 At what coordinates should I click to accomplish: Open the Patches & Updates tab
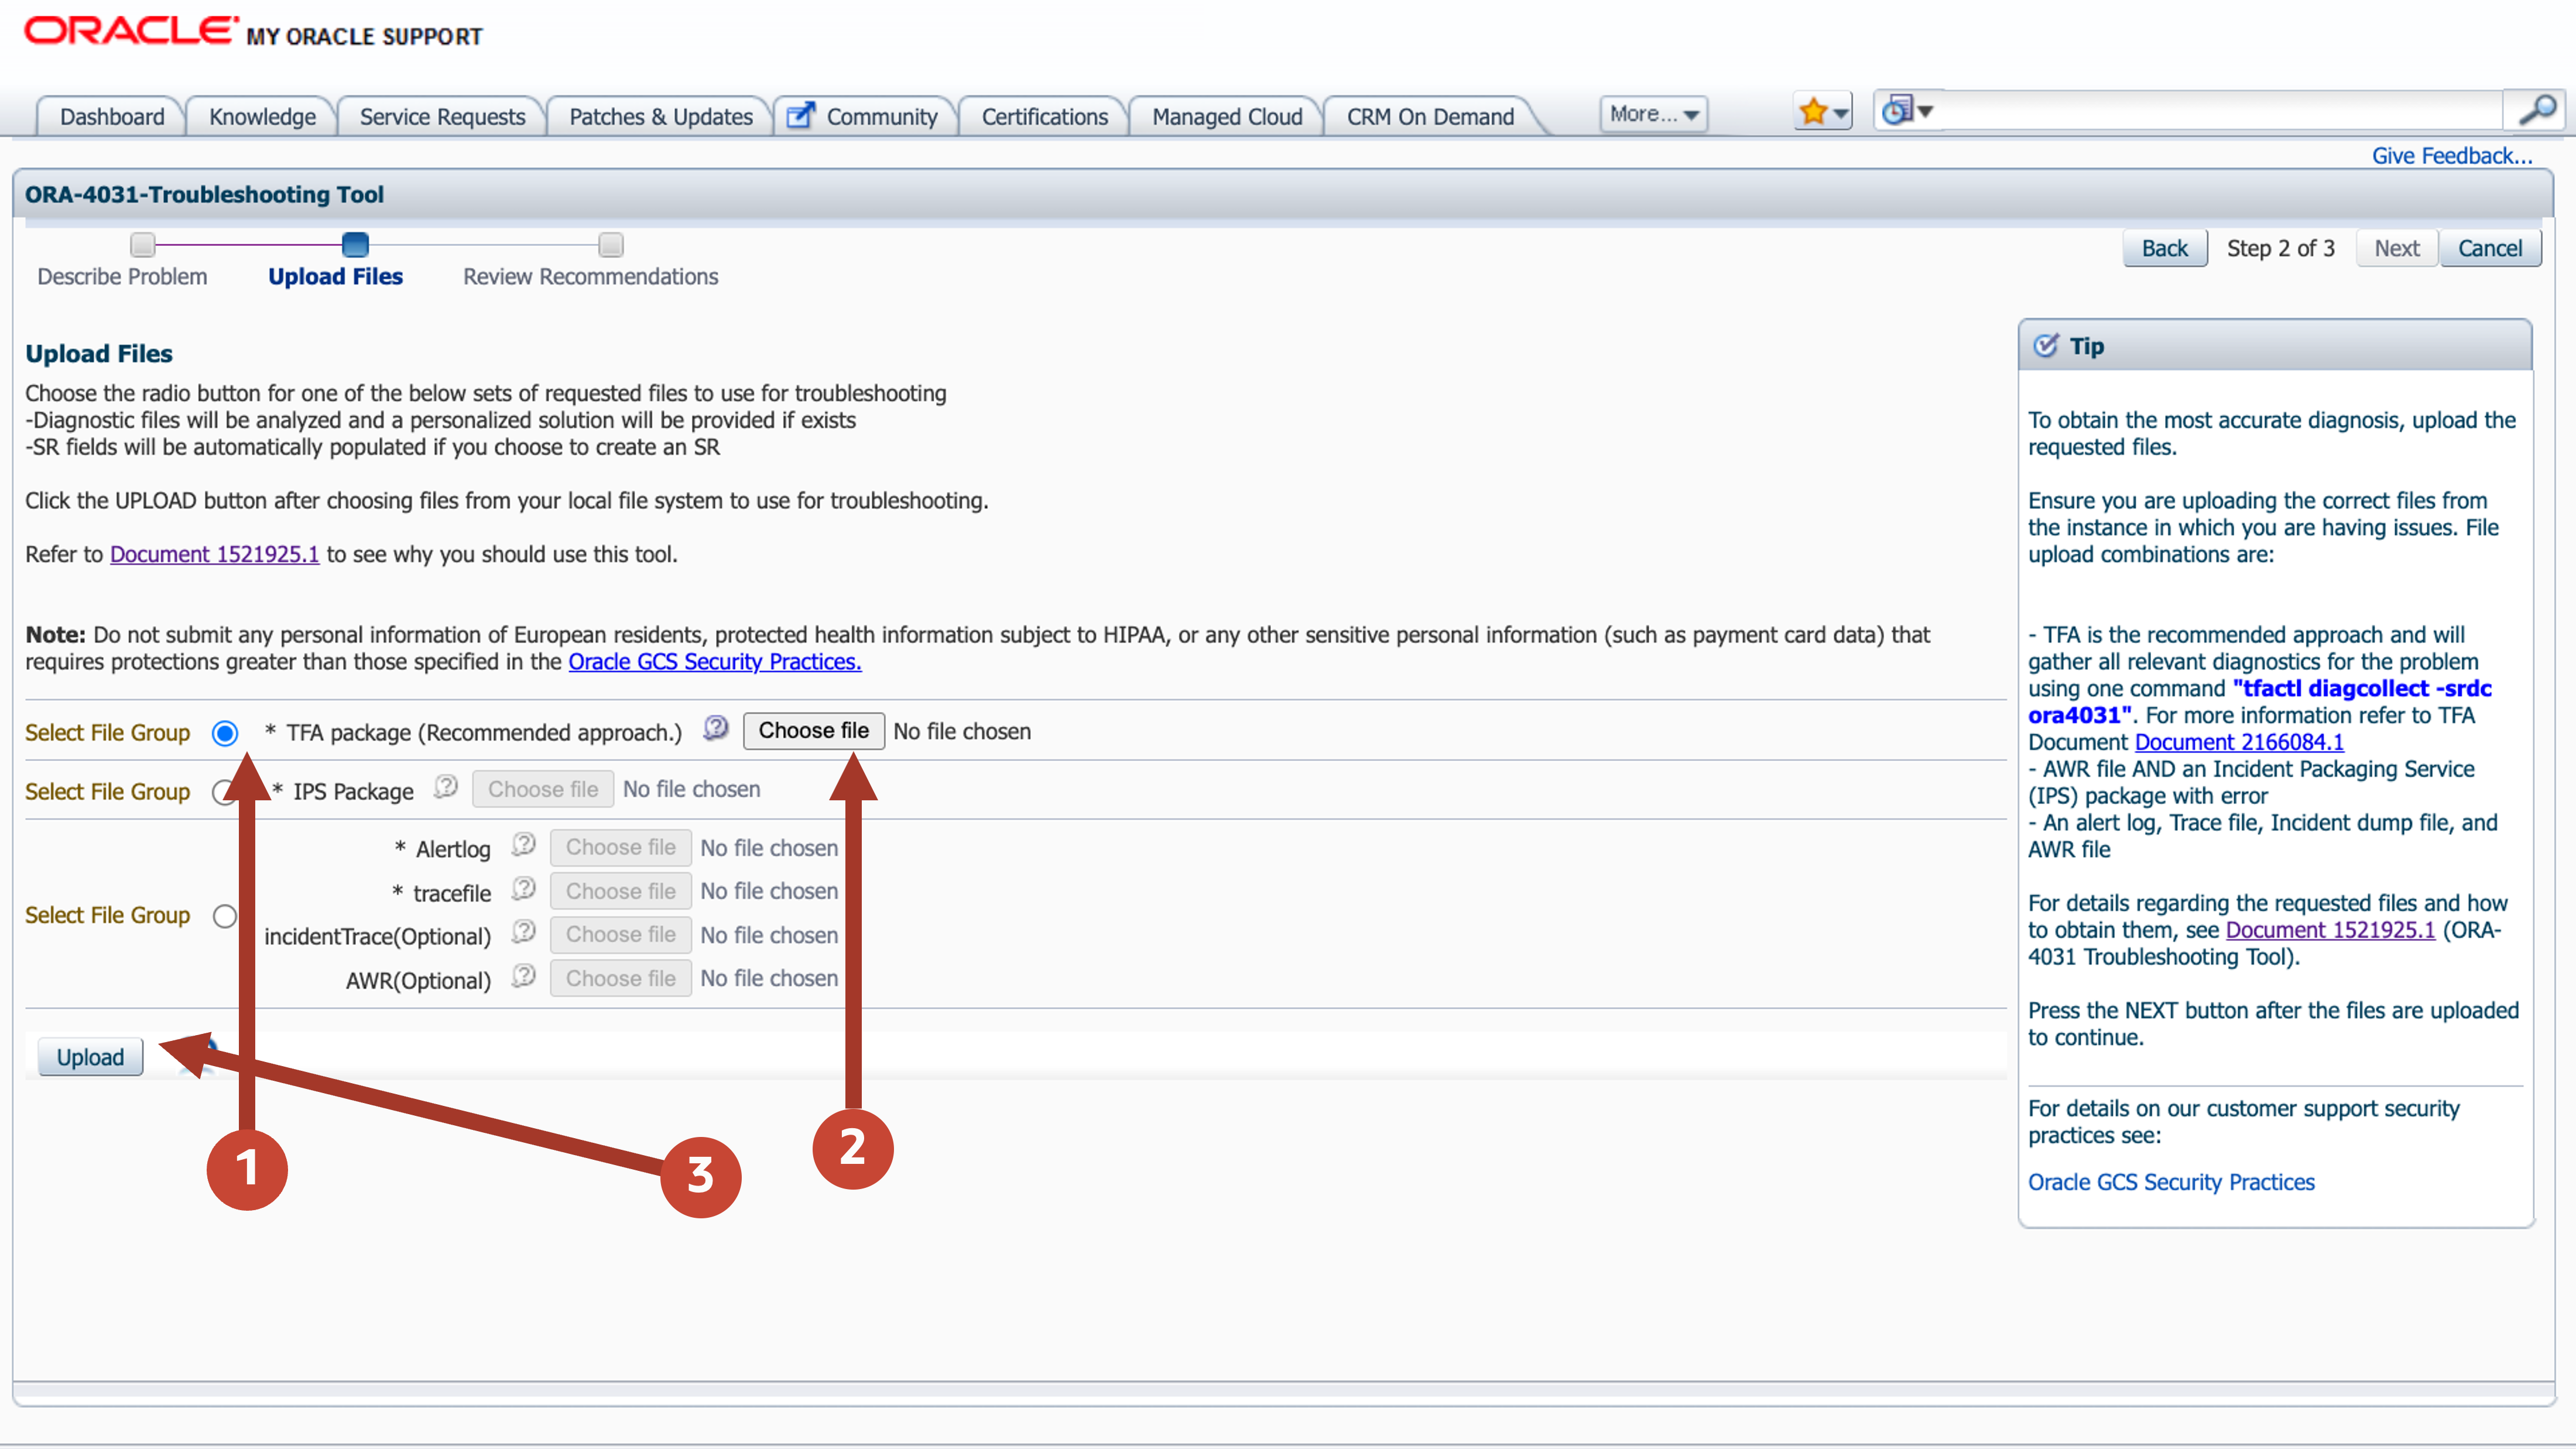coord(660,117)
